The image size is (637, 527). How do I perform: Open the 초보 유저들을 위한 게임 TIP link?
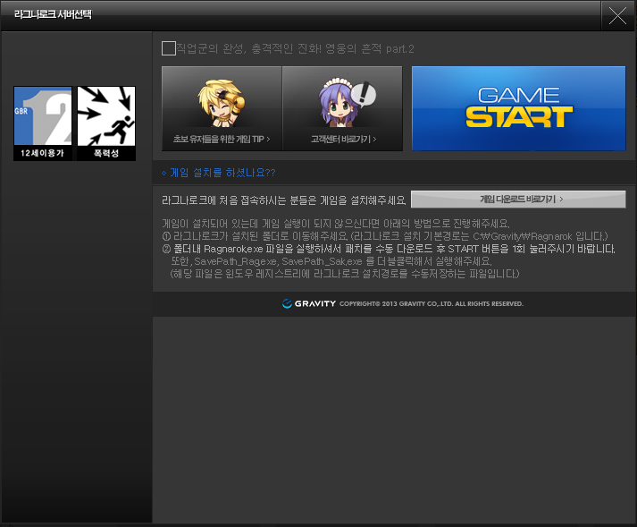222,140
